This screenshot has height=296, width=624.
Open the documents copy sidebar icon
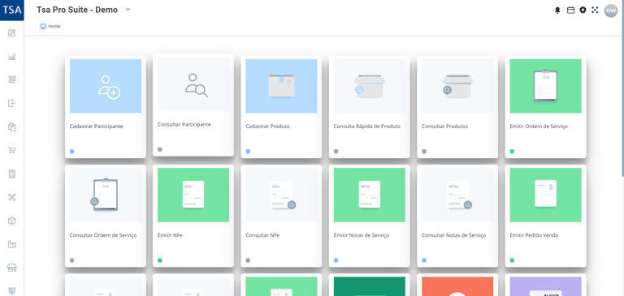click(12, 127)
